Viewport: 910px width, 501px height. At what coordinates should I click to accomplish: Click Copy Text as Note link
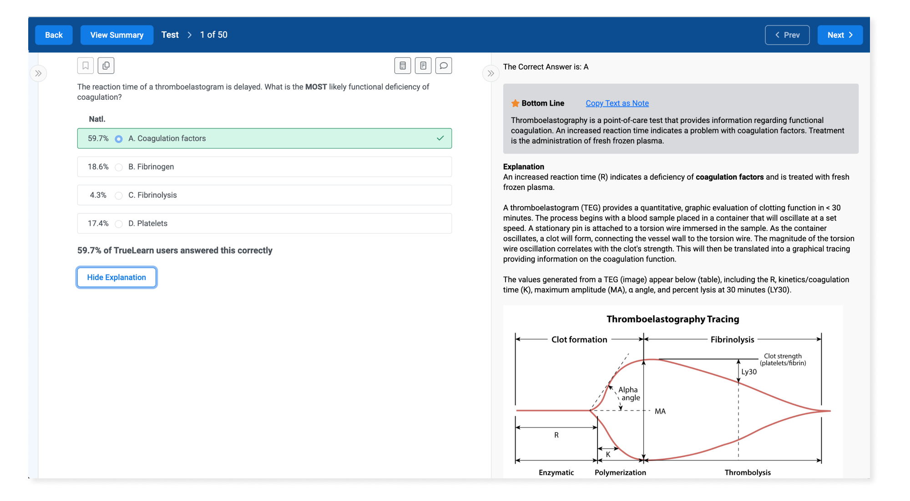click(617, 104)
